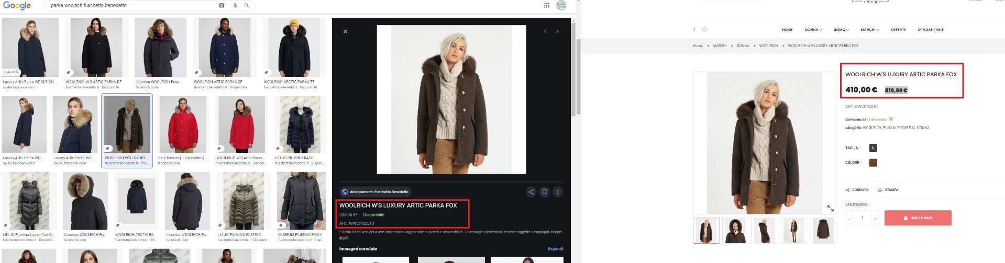Click the Home breadcrumb link
Screen dimensions: 1005x263
point(698,46)
